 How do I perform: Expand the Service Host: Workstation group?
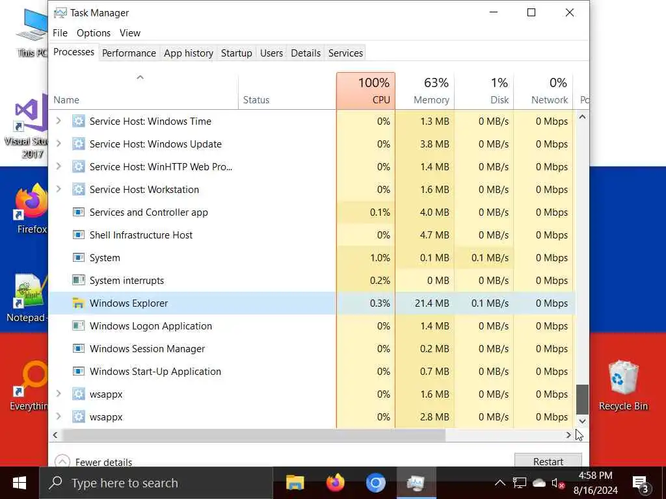59,189
